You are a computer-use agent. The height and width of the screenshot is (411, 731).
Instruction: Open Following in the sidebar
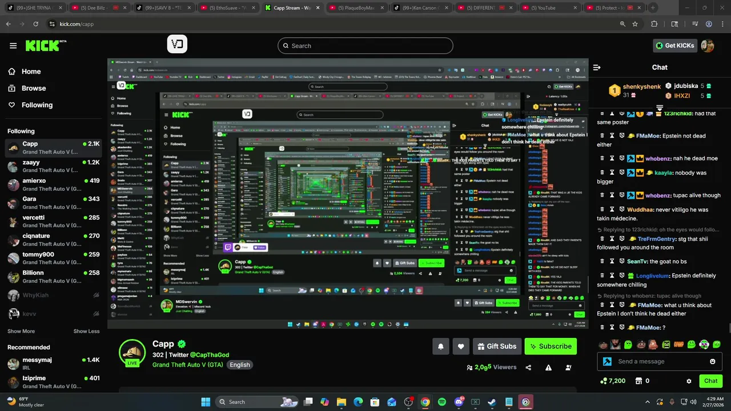pyautogui.click(x=30, y=105)
